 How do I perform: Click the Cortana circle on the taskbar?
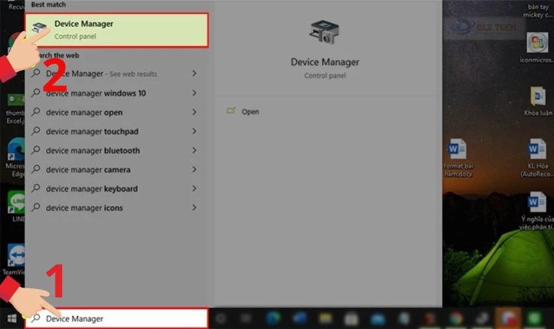[x=221, y=318]
